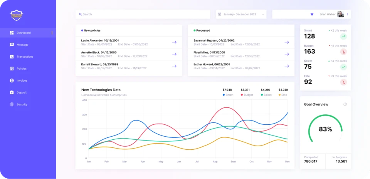The image size is (370, 179).
Task: Click the Goal Overview help icon
Action: (x=345, y=104)
